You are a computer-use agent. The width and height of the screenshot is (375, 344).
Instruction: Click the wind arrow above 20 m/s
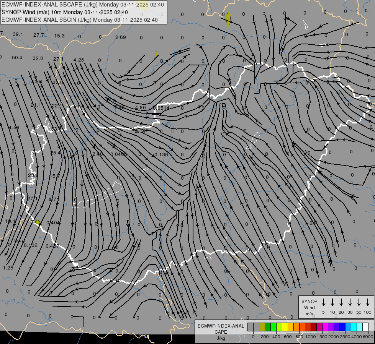pyautogui.click(x=341, y=302)
